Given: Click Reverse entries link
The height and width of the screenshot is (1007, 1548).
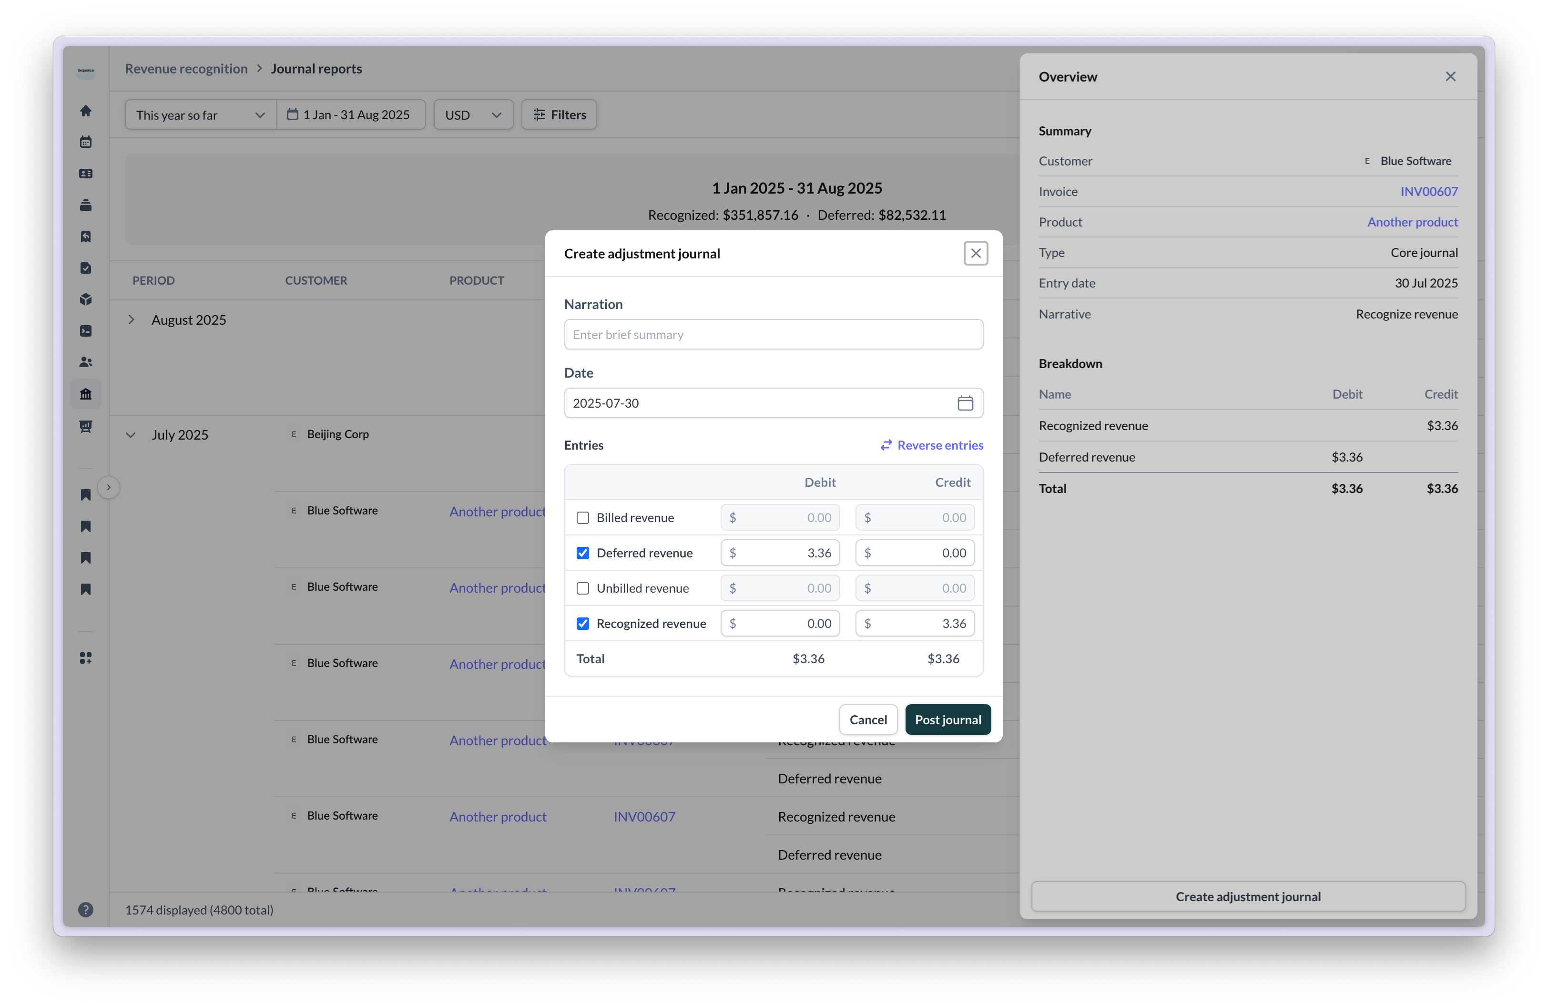Looking at the screenshot, I should (931, 445).
